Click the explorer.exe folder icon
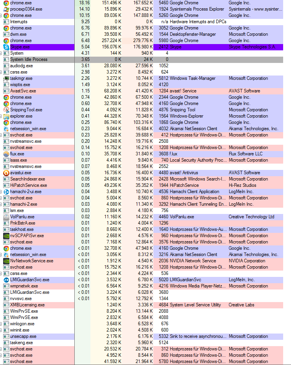This screenshot has height=365, width=291. click(x=6, y=116)
